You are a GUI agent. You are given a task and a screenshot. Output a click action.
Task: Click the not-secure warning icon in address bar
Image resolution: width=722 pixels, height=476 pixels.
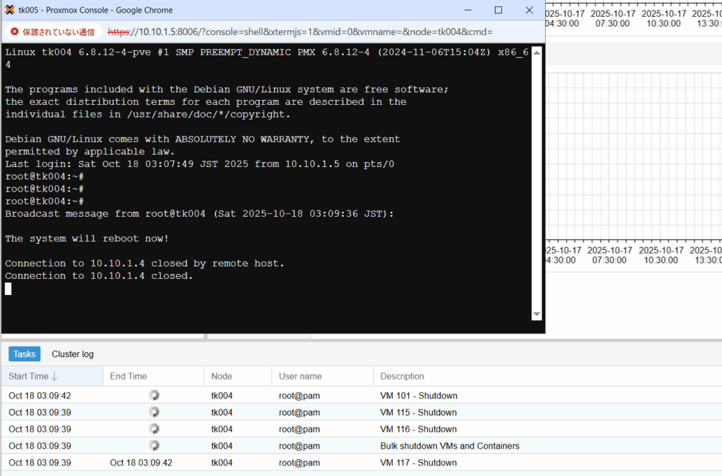[x=14, y=32]
